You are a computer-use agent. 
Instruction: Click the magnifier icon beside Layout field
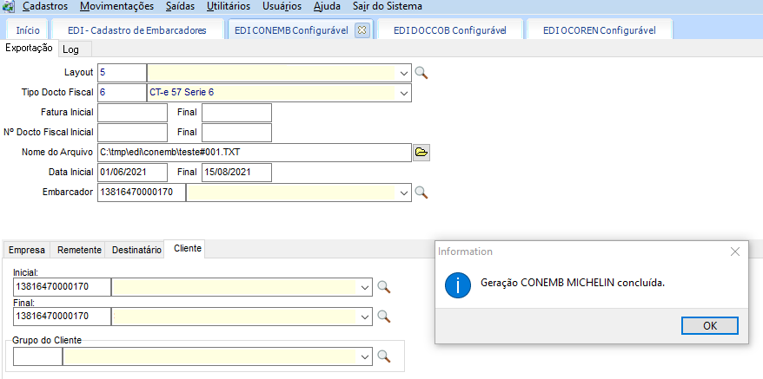[x=421, y=73]
